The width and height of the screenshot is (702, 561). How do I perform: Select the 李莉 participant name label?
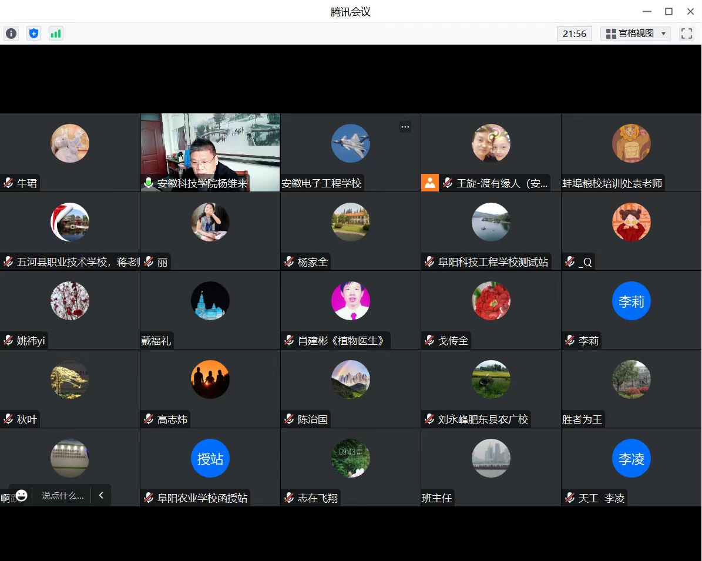coord(588,341)
